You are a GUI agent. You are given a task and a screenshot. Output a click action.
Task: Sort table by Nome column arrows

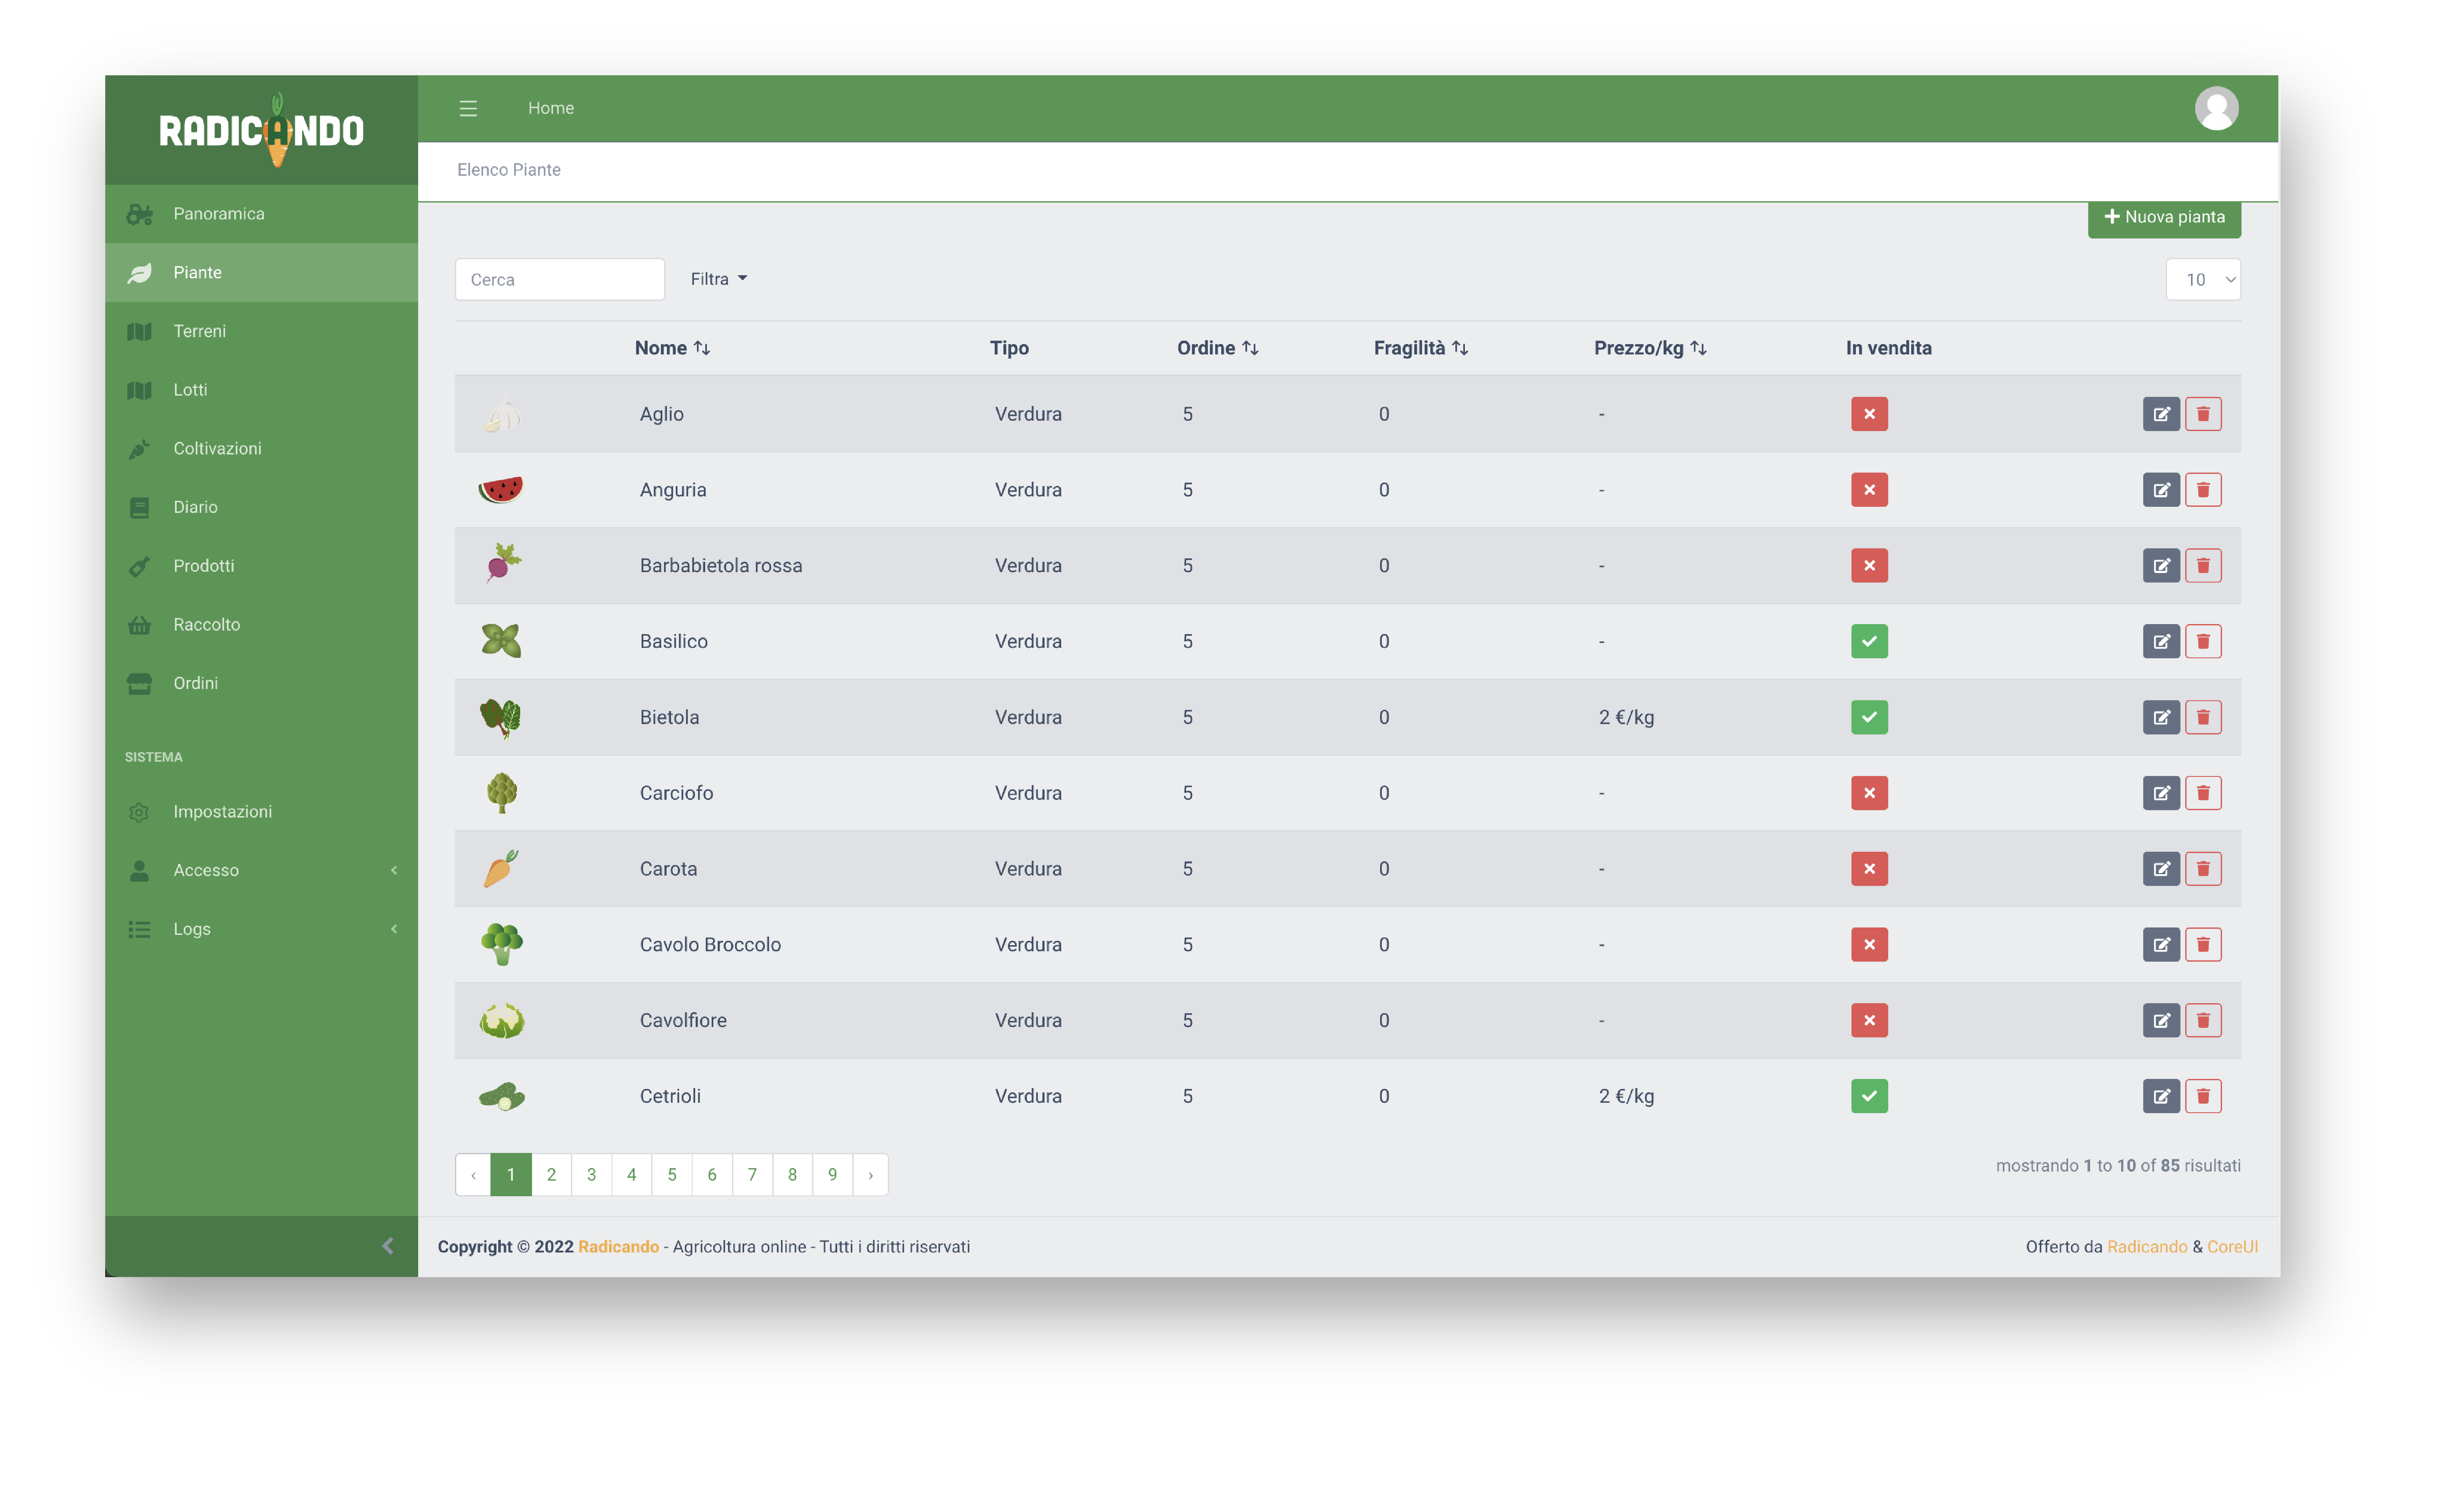tap(702, 348)
